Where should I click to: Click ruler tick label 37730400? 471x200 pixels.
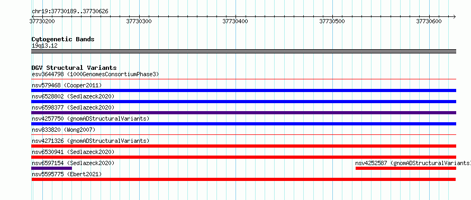[x=235, y=21]
